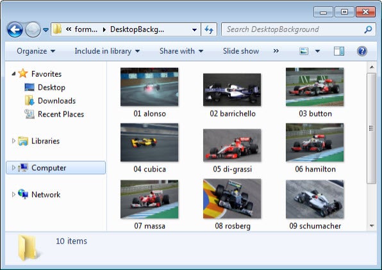Open the Organize menu
Viewport: 382px width, 270px height.
point(36,51)
